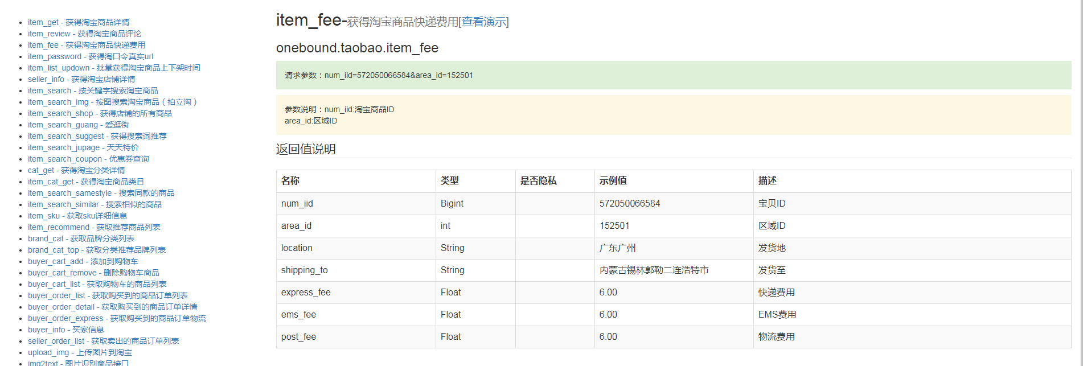Open the buyer_order_list sidebar link
This screenshot has height=366, width=1083.
pyautogui.click(x=108, y=295)
